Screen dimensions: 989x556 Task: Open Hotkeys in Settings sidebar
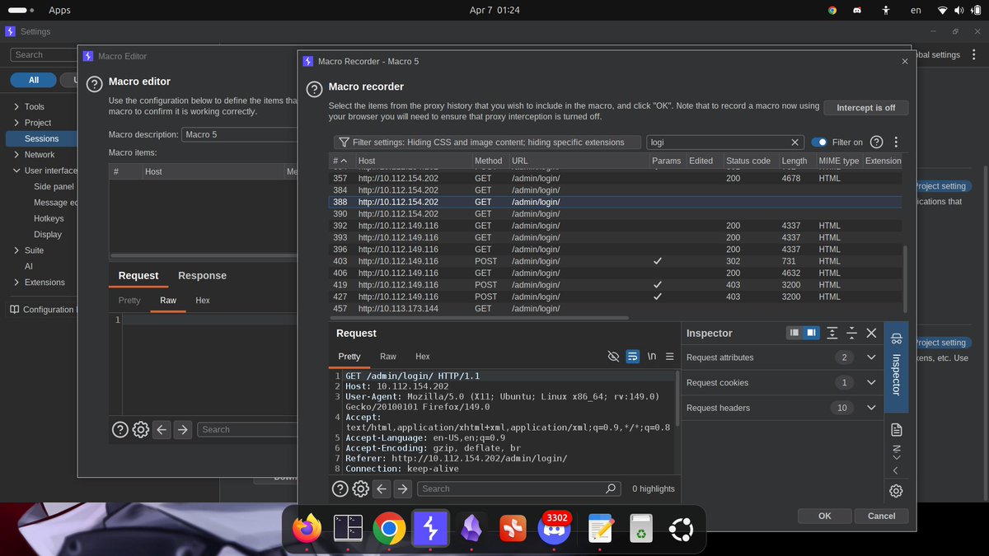click(49, 218)
